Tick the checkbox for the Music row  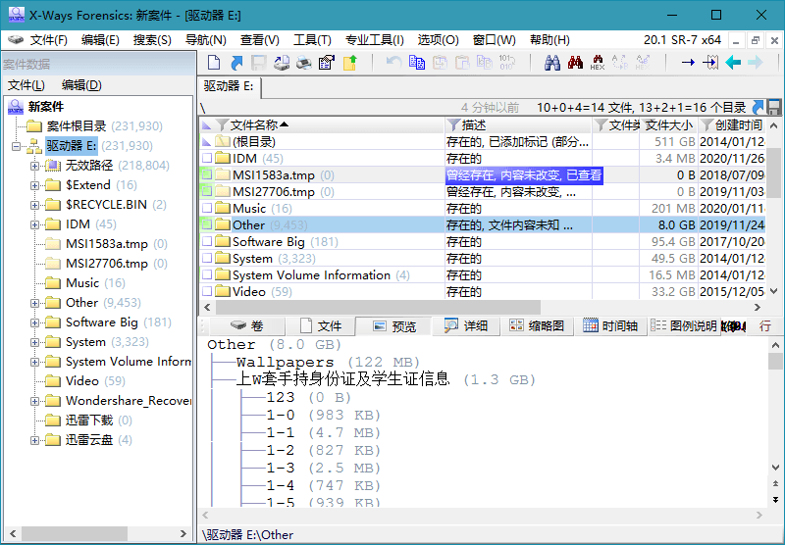[207, 209]
